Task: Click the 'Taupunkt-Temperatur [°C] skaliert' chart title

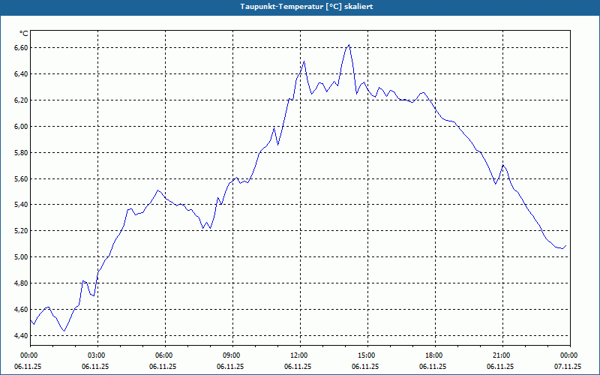Action: [x=307, y=7]
